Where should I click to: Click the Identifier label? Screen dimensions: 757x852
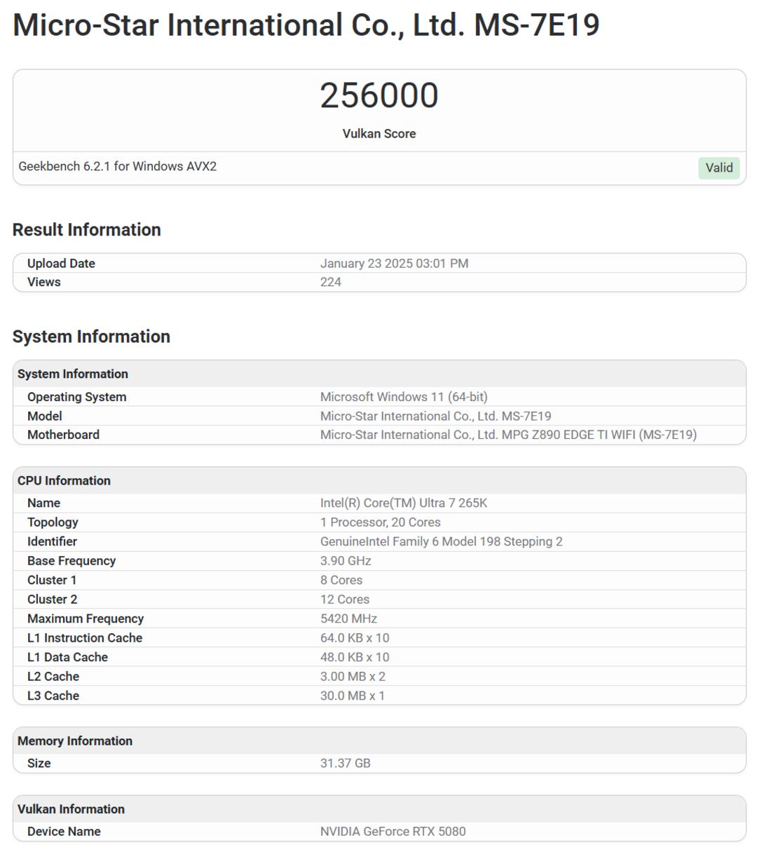click(52, 541)
